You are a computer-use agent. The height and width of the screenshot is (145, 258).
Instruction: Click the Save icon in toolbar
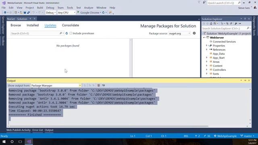[x=25, y=12]
